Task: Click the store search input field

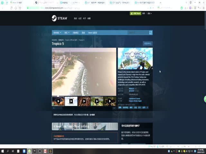Action: (138, 32)
